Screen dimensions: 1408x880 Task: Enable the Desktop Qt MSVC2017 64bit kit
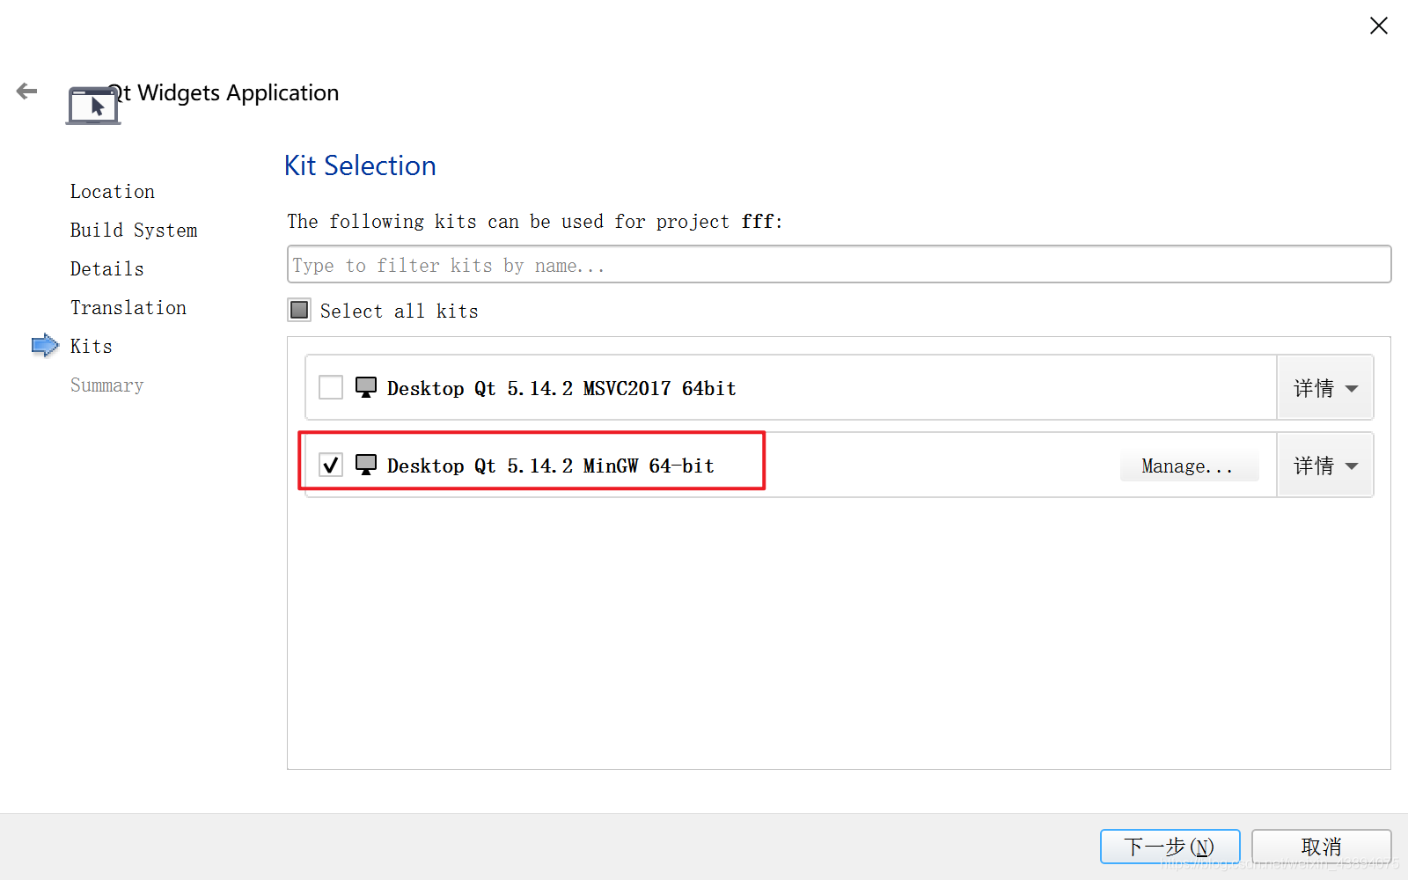tap(331, 387)
